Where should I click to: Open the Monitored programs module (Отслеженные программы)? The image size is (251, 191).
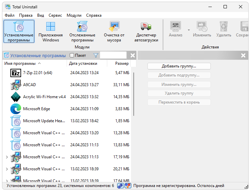tap(82, 31)
